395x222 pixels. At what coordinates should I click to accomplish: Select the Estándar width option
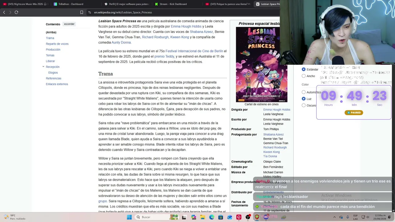[x=304, y=69]
